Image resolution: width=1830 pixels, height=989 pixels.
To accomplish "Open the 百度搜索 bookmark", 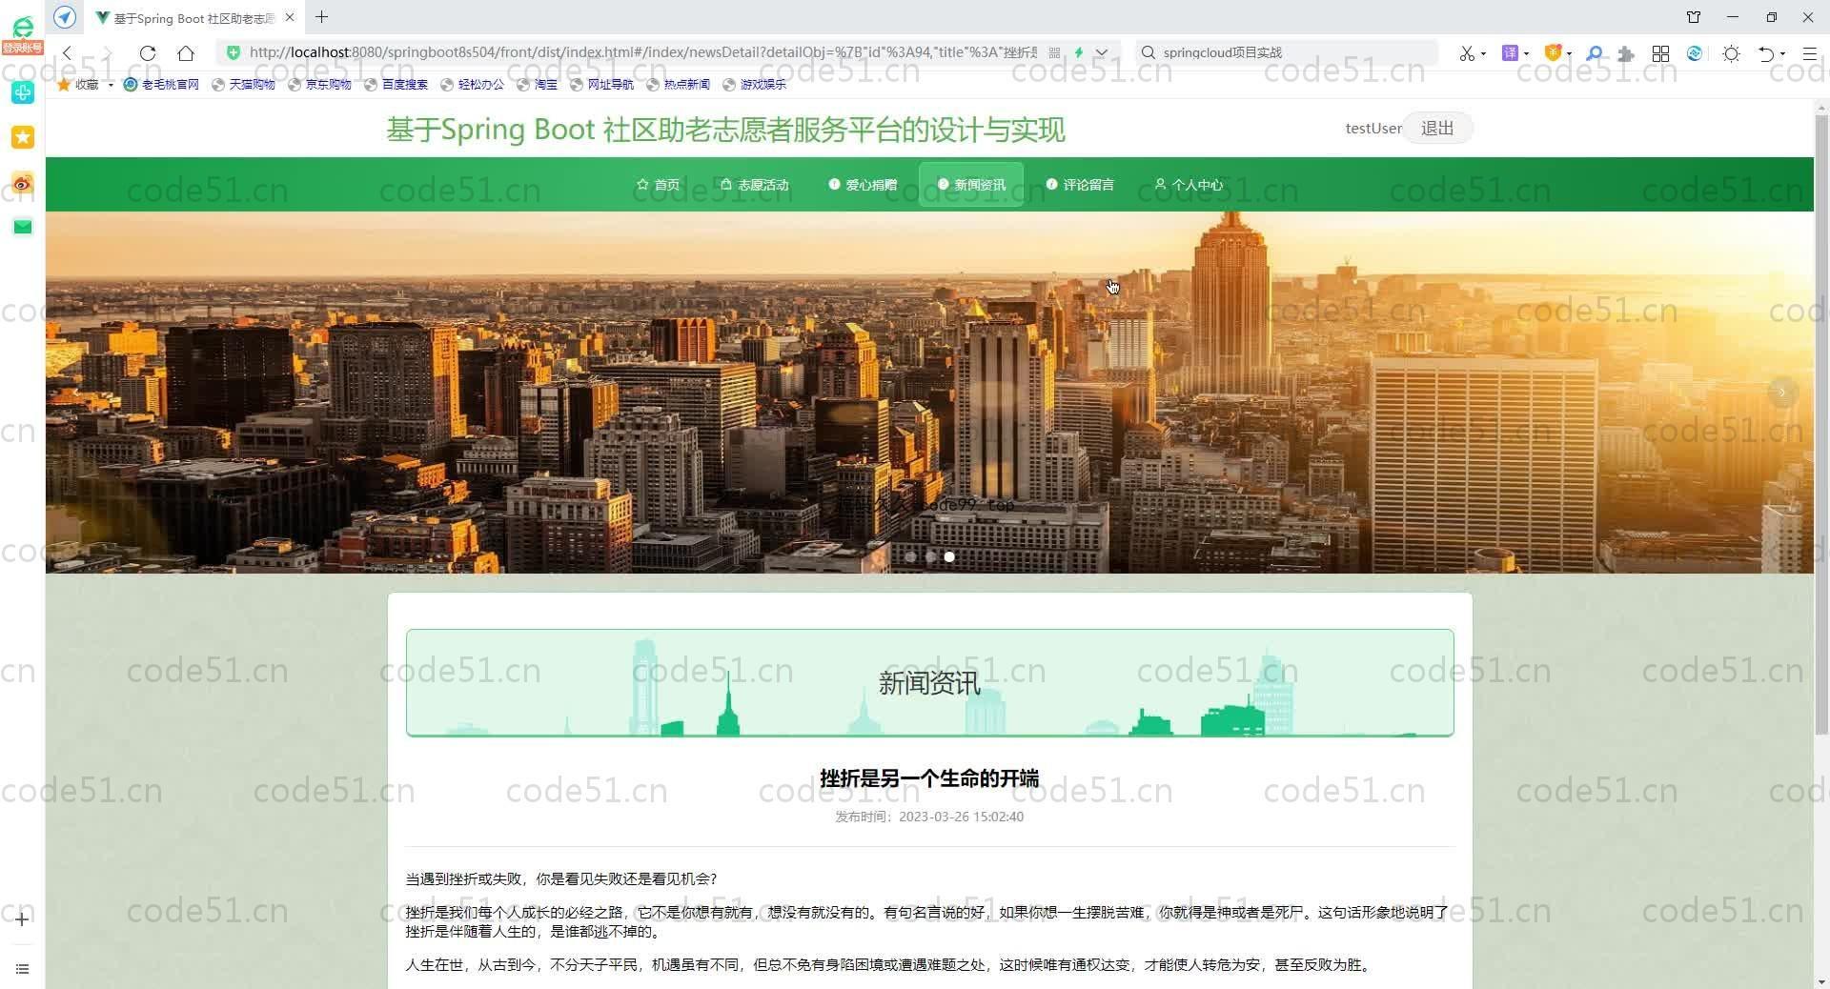I will pos(396,85).
